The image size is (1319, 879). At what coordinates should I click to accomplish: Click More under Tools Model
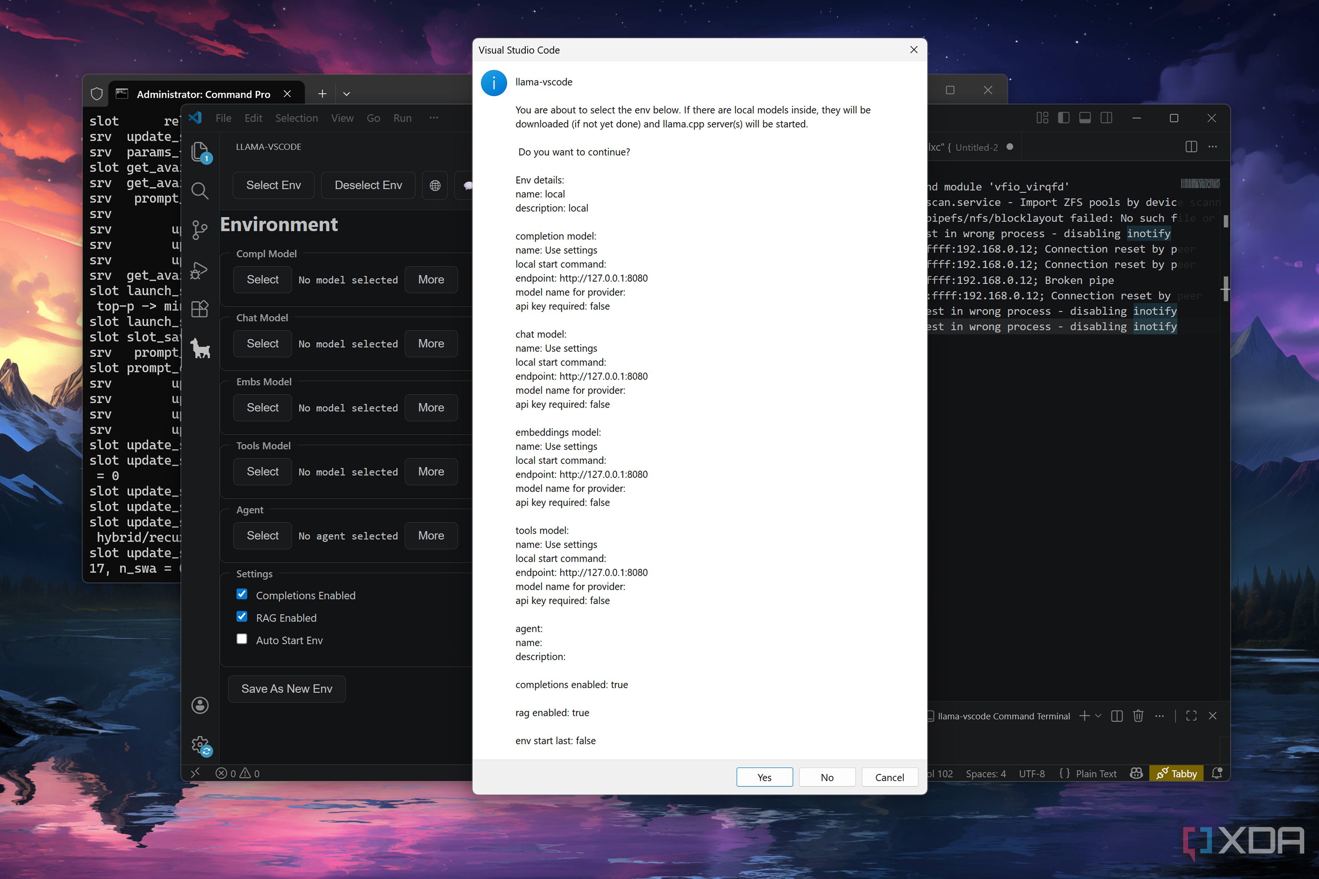tap(431, 471)
